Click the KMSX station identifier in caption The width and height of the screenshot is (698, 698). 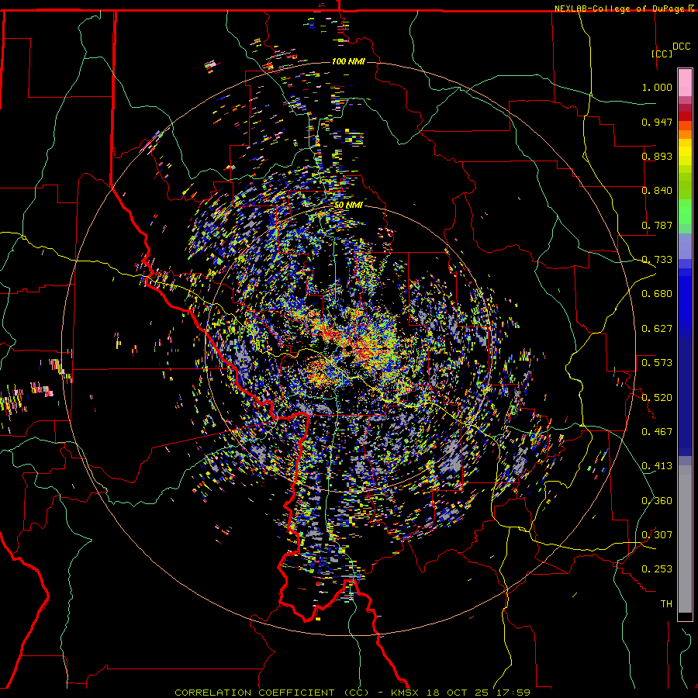[406, 693]
